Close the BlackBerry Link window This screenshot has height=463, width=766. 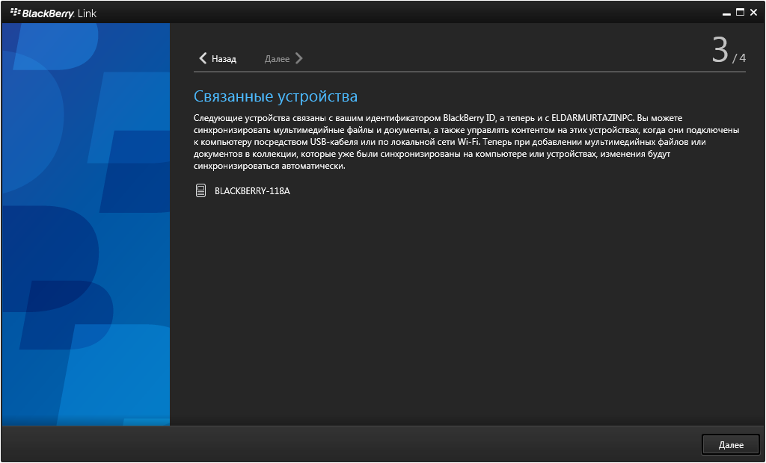tap(754, 12)
